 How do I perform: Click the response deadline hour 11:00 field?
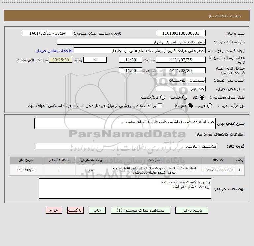tap(131, 60)
